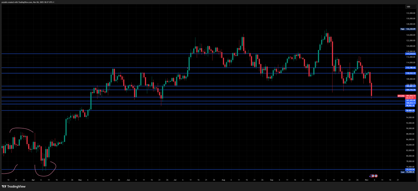Click the BTCUSD symbol price tag
The height and width of the screenshot is (191, 418).
tap(401, 95)
